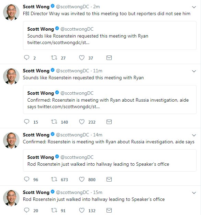This screenshot has height=215, width=201.
Task: Expand the options chevron on 11m tweet
Action: point(194,71)
